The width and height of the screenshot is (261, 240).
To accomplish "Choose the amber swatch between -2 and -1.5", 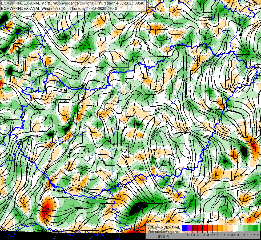I will [220, 228].
